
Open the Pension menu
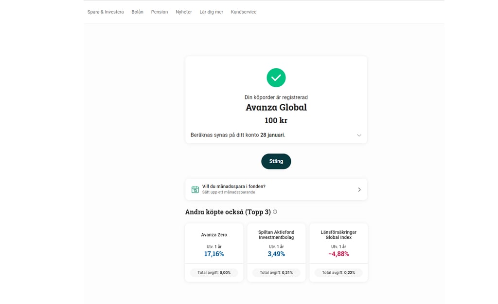(159, 12)
